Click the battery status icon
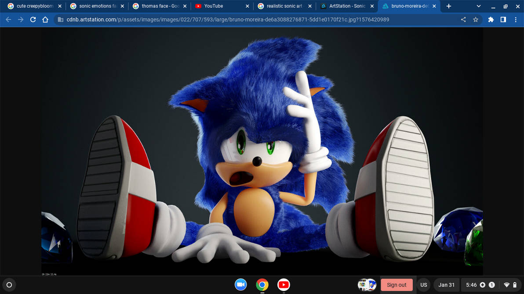The width and height of the screenshot is (524, 294). 515,285
